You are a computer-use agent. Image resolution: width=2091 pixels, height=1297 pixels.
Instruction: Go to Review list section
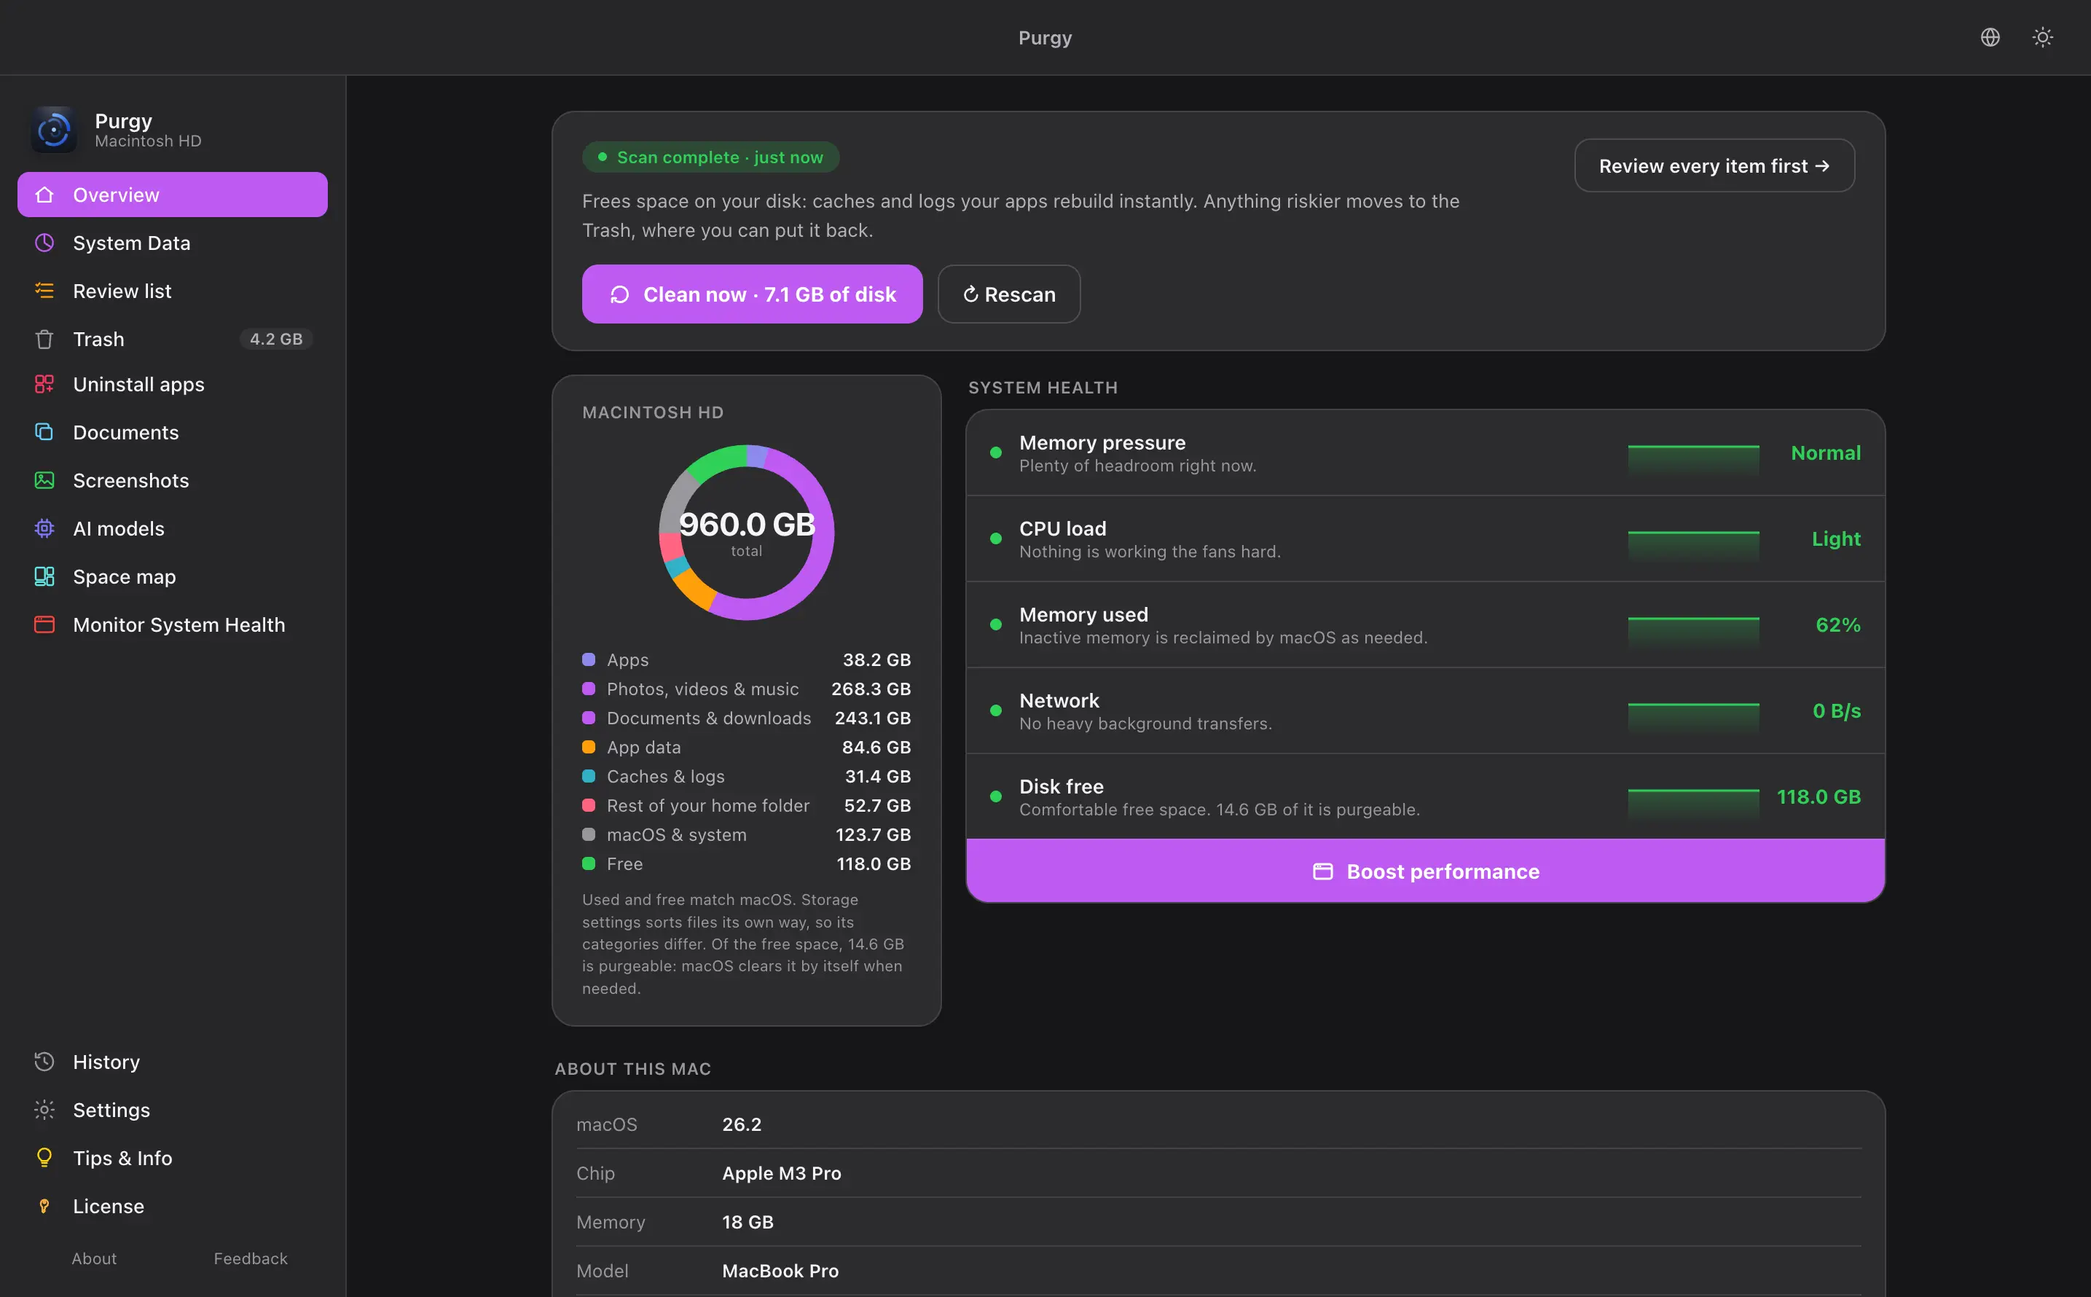point(173,291)
